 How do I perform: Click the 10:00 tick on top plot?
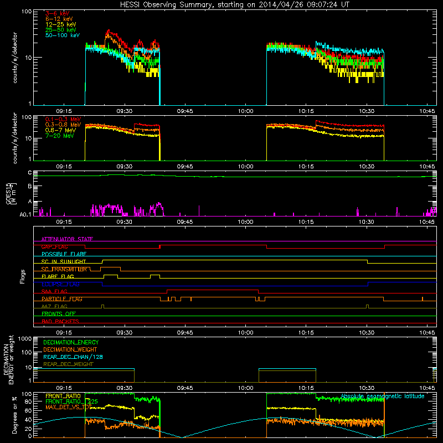[245, 111]
